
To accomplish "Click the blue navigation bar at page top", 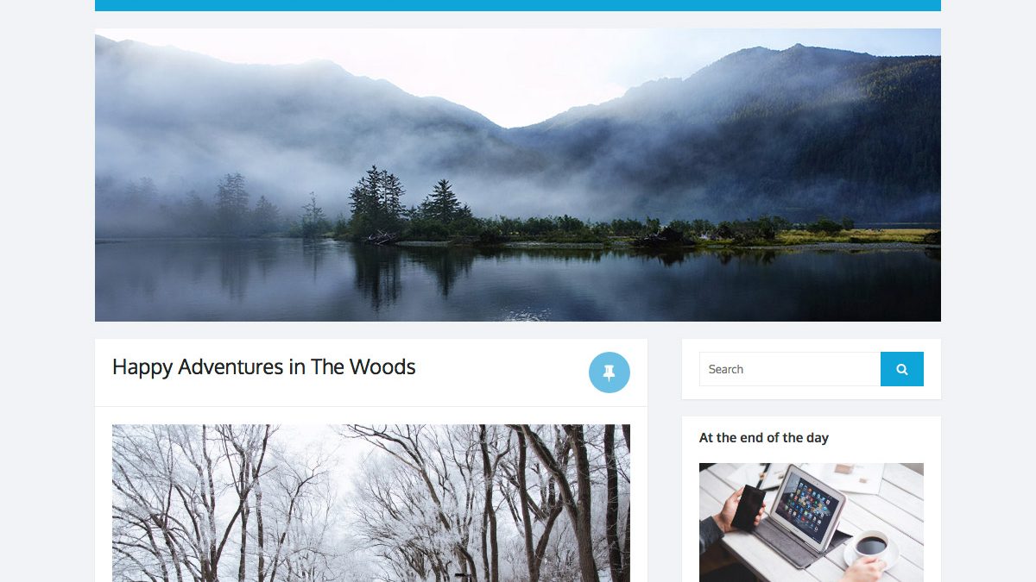I will 518,5.
